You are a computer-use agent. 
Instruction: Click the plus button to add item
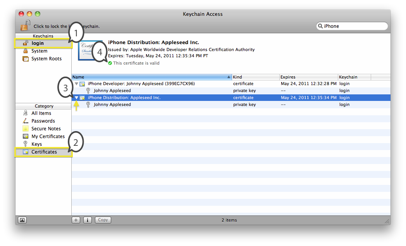point(76,220)
